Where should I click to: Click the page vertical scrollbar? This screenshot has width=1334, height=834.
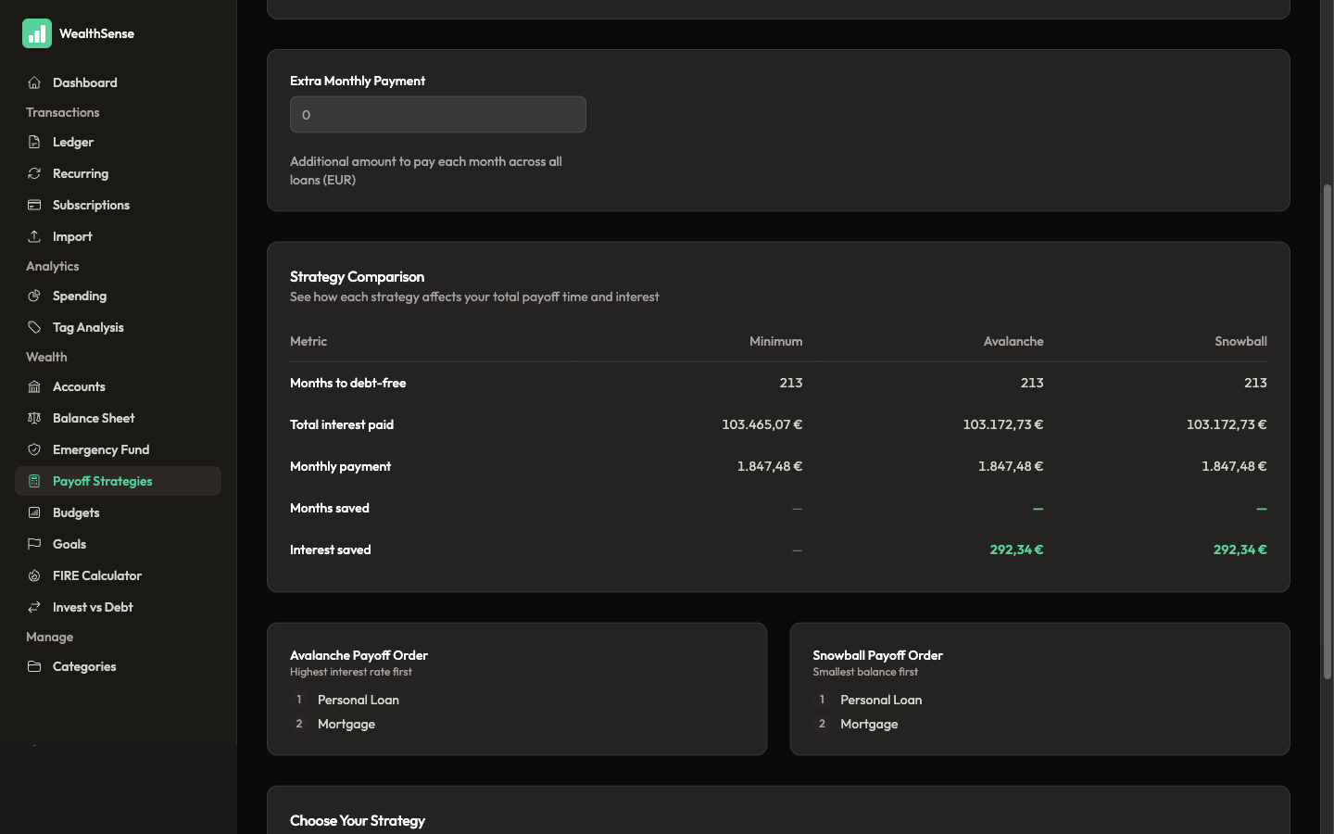coord(1327,431)
